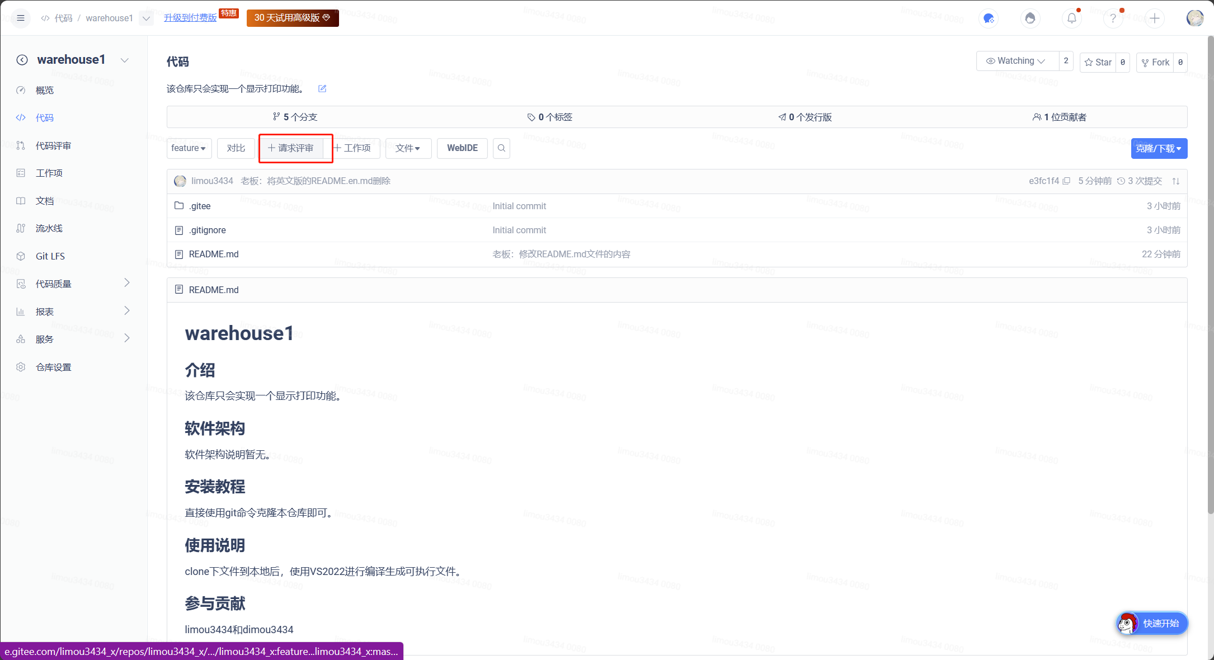
Task: Open the 工作项 work items page
Action: click(x=49, y=173)
